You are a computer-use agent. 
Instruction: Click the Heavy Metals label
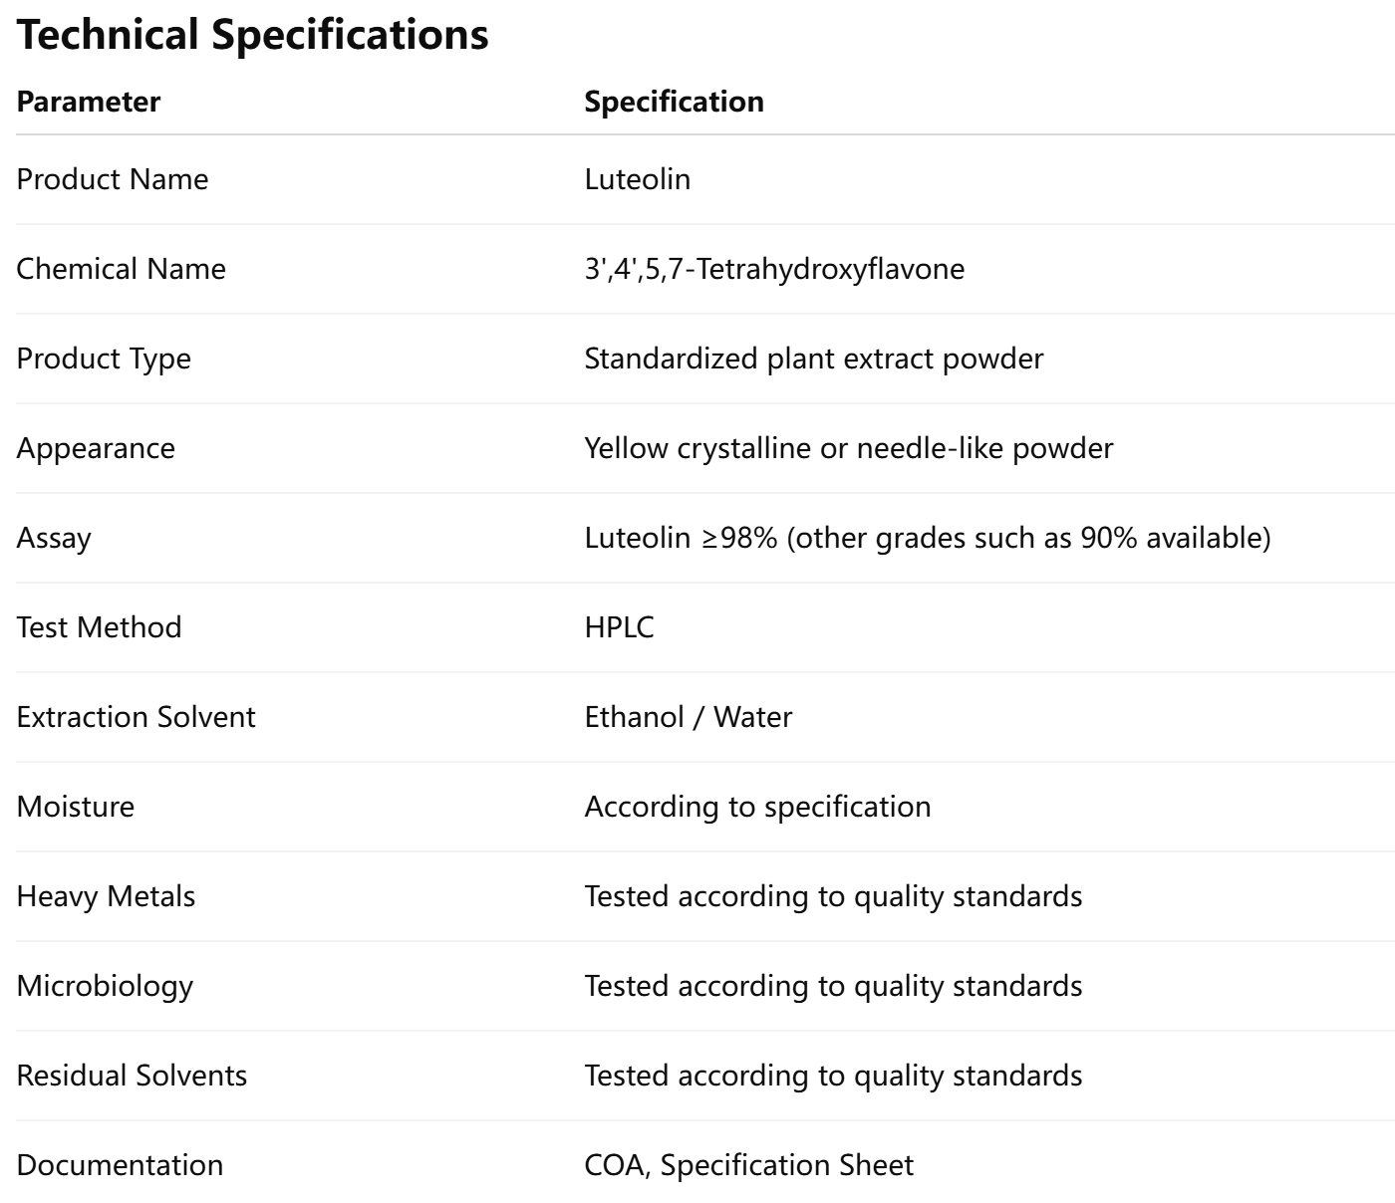106,896
